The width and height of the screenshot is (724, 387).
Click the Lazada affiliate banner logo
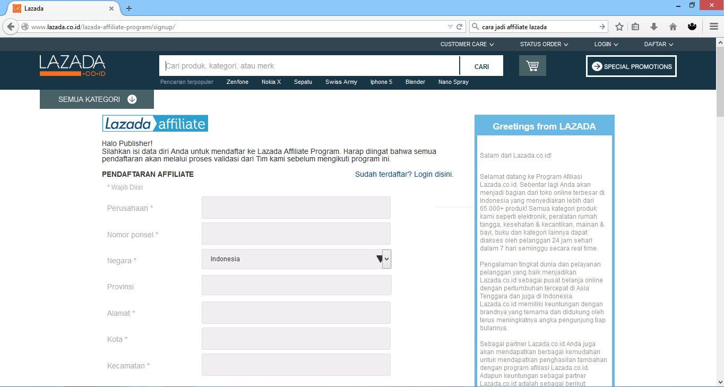click(155, 123)
